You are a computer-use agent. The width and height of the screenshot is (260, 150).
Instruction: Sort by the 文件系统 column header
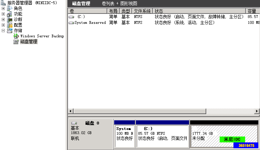[142, 11]
